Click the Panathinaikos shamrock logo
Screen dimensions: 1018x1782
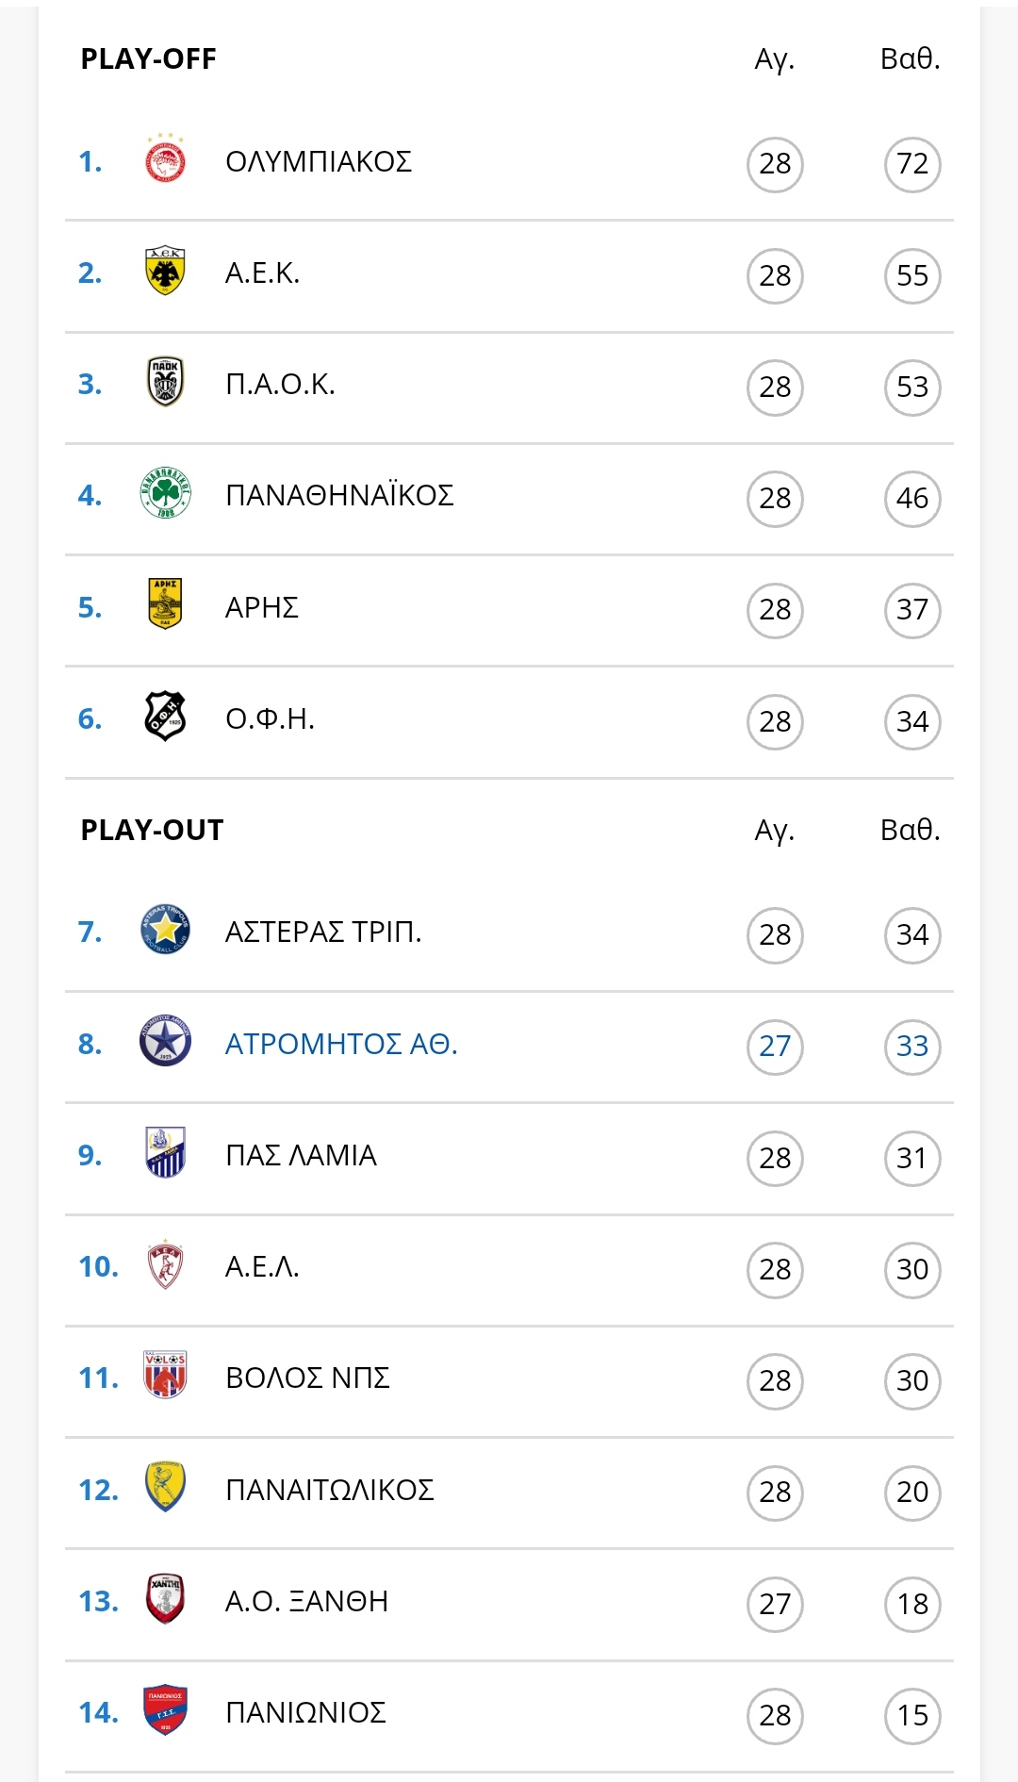165,493
